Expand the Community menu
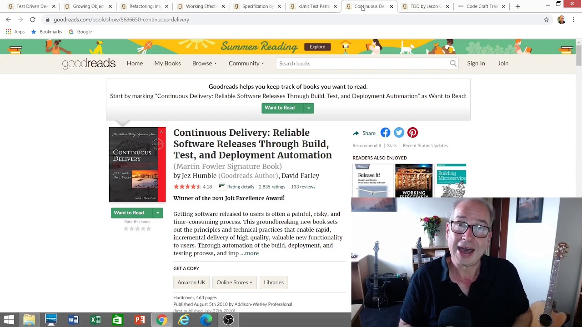This screenshot has width=582, height=327. pos(246,64)
